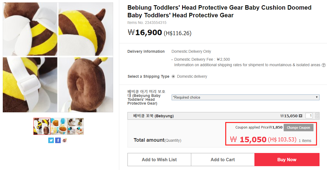Screen dimensions: 327x170
Task: Open shipping rates help question mark
Action: (324, 65)
